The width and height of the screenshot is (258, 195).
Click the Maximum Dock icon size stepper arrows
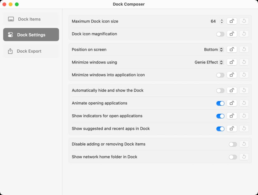click(222, 21)
